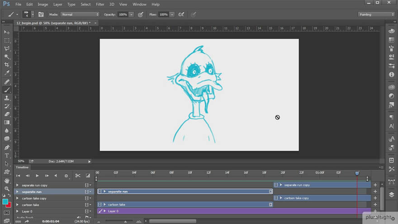Select the Rectangular Marquee tool
This screenshot has width=398, height=224.
(7, 41)
